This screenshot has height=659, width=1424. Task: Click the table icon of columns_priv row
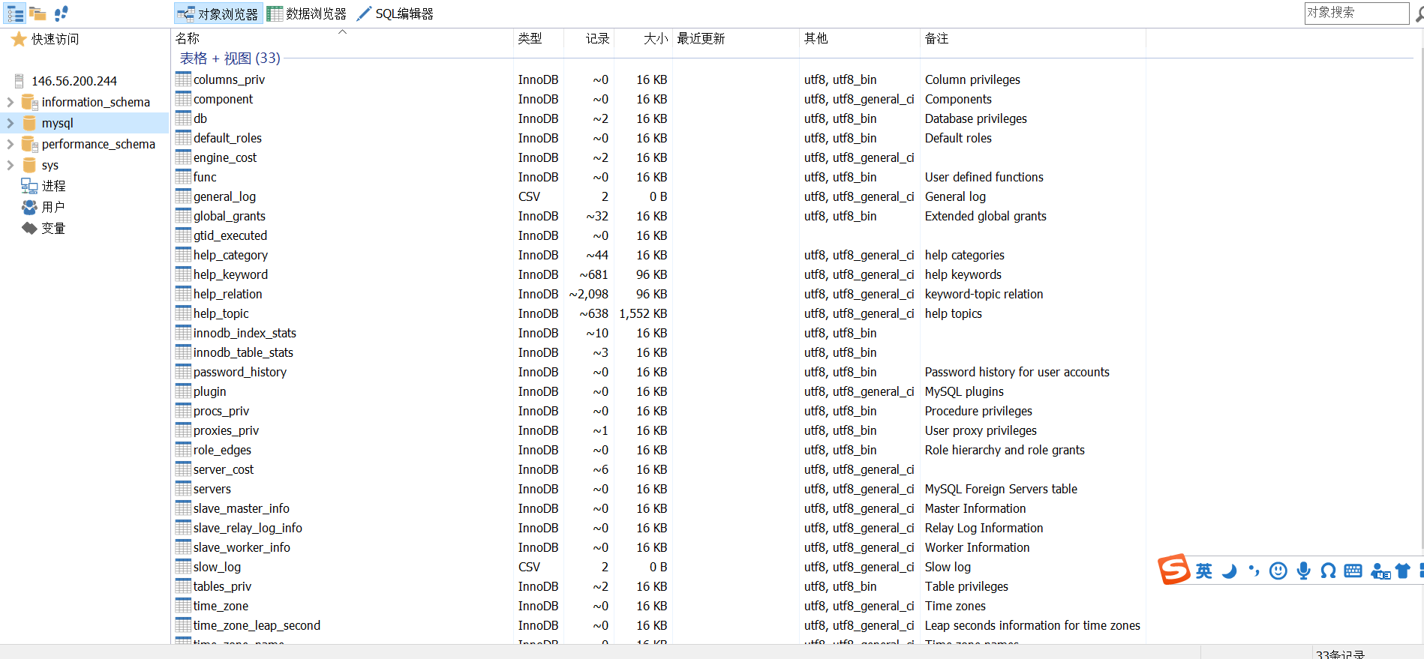coord(183,79)
